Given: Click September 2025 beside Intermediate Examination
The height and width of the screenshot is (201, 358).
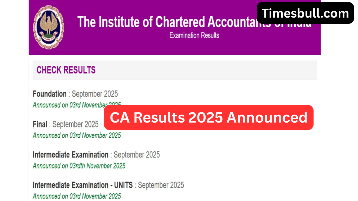Looking at the screenshot, I should coord(136,155).
